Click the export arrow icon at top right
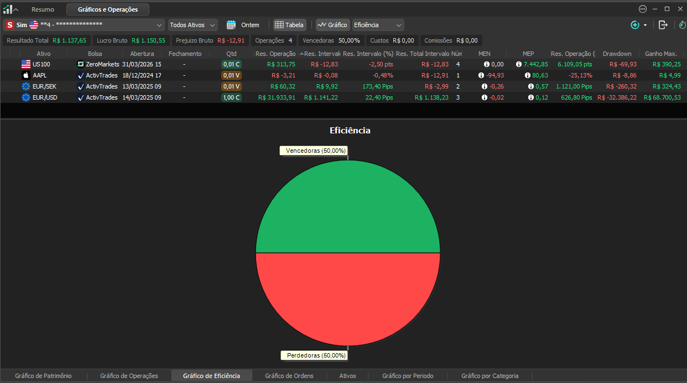This screenshot has height=383, width=687. [663, 25]
